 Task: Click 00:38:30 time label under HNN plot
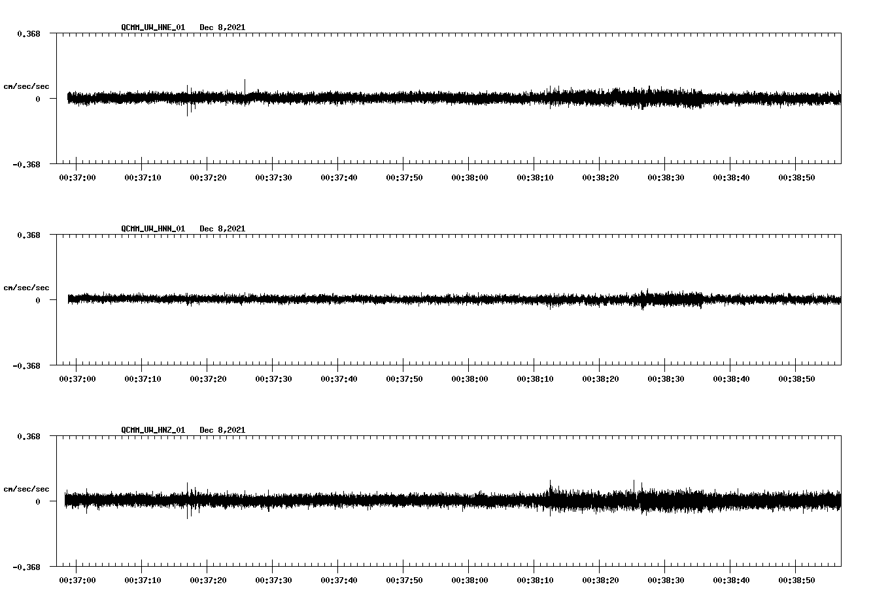coord(666,379)
